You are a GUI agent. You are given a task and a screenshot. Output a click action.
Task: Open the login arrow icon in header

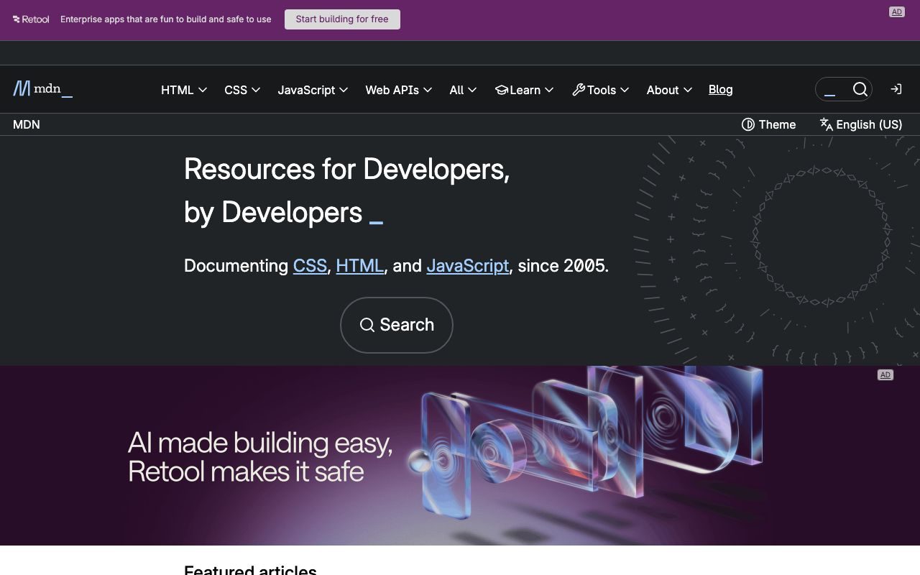pyautogui.click(x=896, y=89)
